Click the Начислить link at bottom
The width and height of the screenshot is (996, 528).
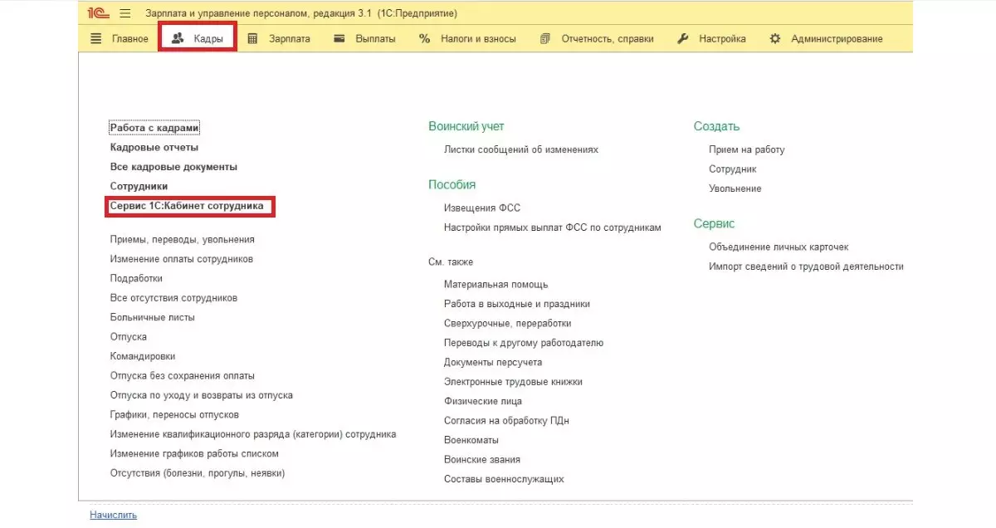pyautogui.click(x=113, y=516)
